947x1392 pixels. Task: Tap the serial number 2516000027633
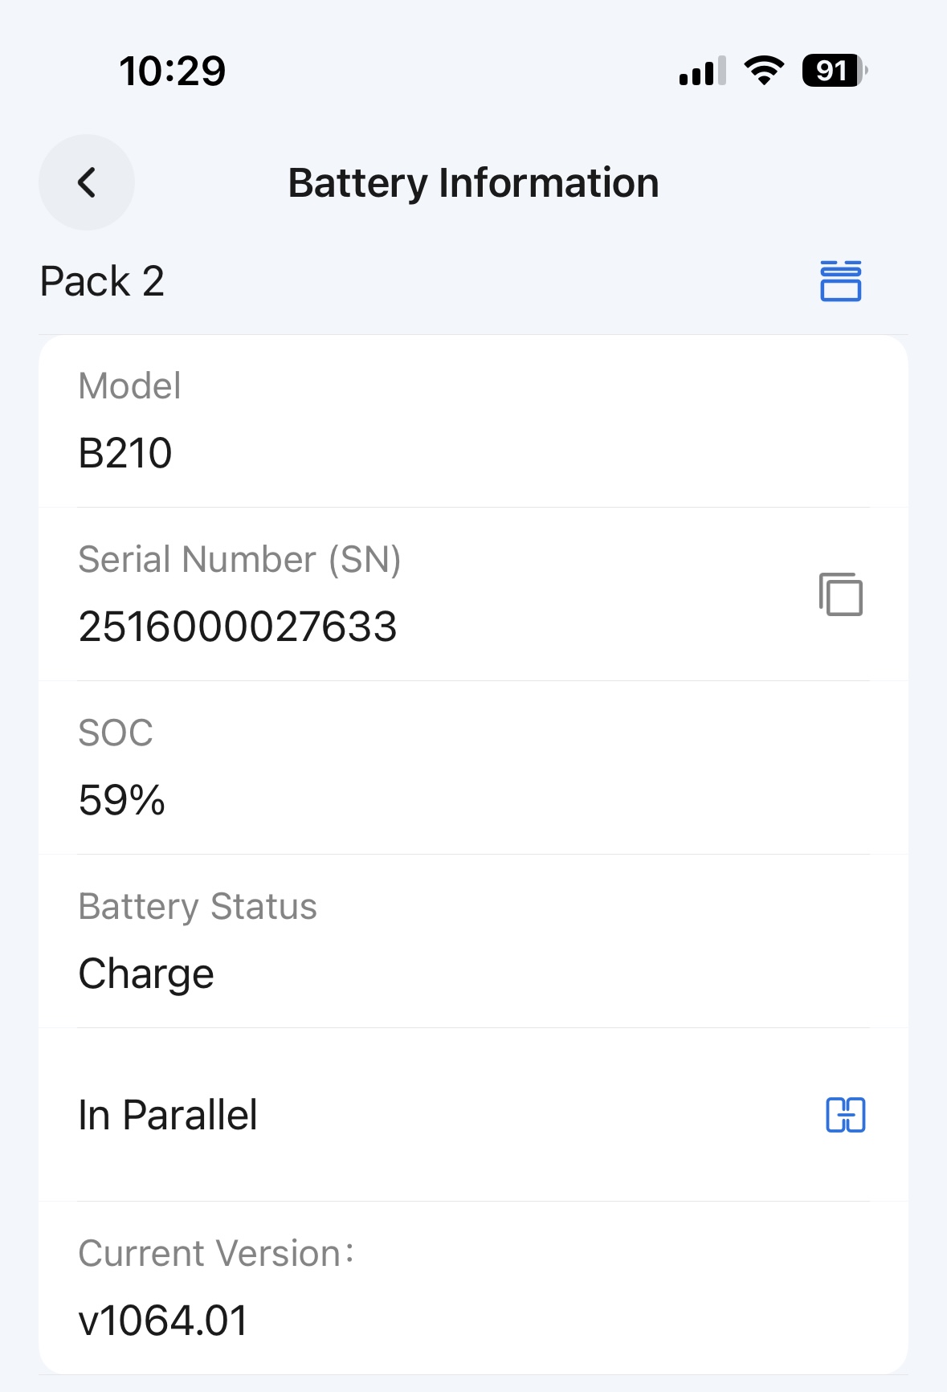pos(238,627)
